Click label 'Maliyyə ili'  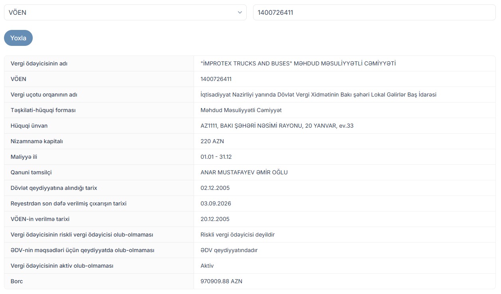[x=24, y=157]
